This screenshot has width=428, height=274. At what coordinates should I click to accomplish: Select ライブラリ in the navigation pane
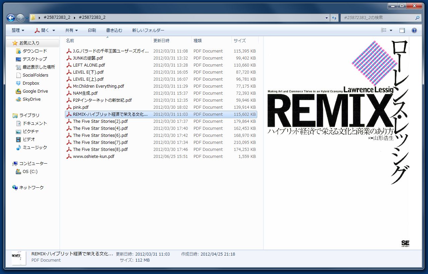[29, 115]
